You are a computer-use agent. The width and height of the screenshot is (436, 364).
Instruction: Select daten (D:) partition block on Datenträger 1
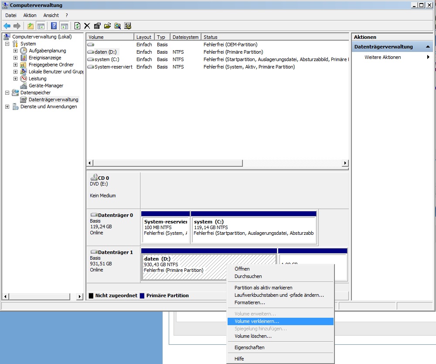click(x=209, y=264)
